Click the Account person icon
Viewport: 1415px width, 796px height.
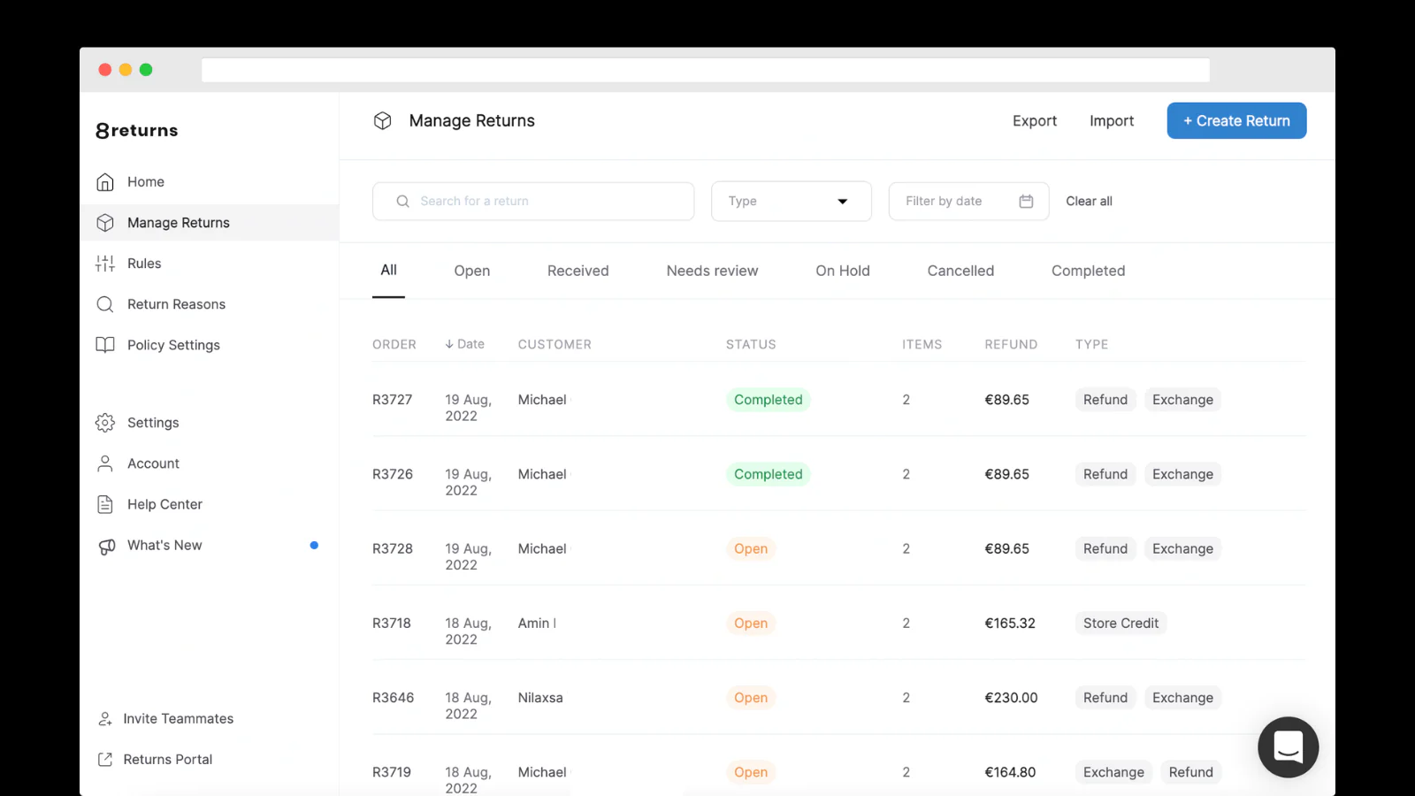105,463
